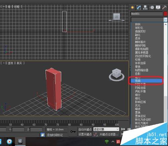
Task: Select 属性承载器 in modifier list
Action: click(142, 52)
